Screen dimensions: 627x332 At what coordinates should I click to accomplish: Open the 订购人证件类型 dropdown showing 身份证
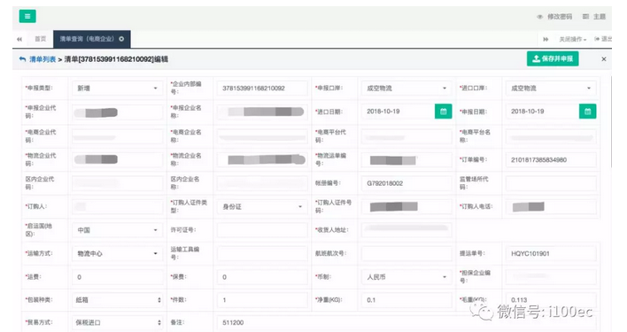pos(262,206)
